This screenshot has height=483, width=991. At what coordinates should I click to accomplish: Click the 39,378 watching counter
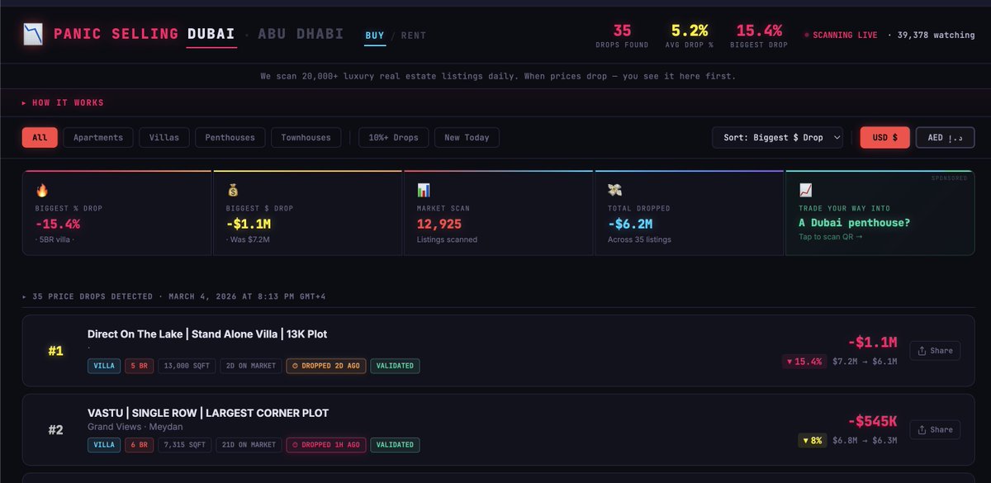click(931, 36)
